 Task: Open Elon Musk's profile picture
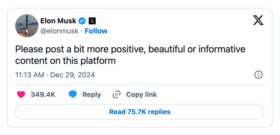tap(27, 26)
